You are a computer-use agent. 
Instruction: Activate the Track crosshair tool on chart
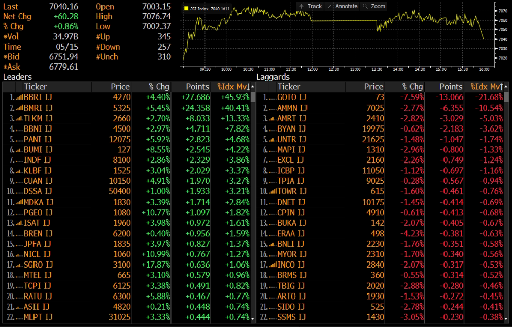(311, 6)
